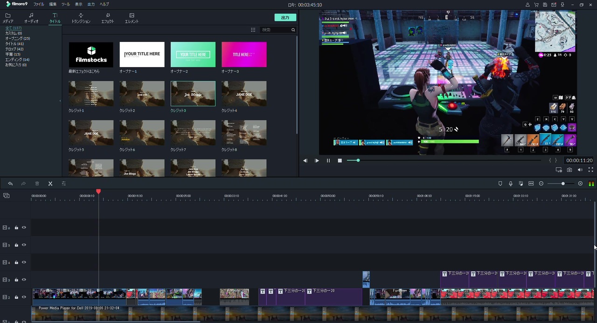The image size is (597, 323).
Task: Open preview volume speaker icon
Action: pos(580,170)
